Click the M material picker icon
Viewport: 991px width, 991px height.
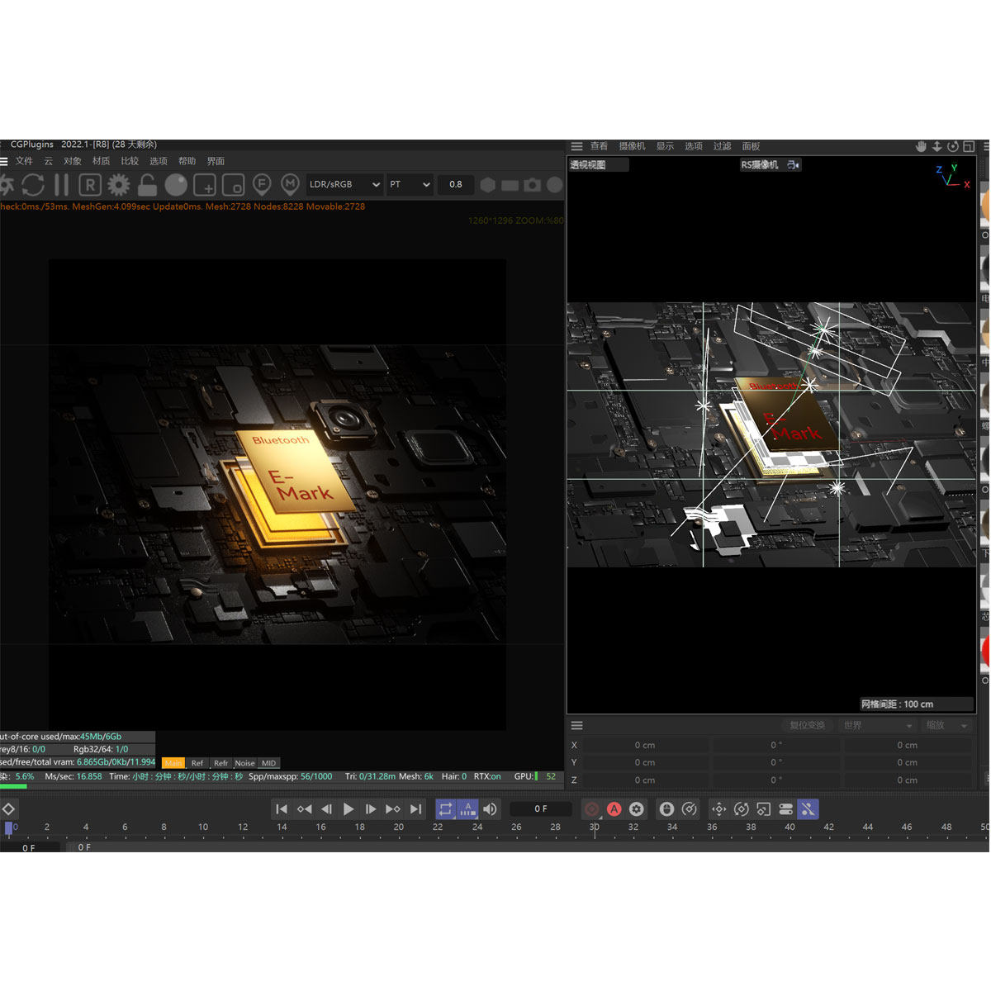290,184
